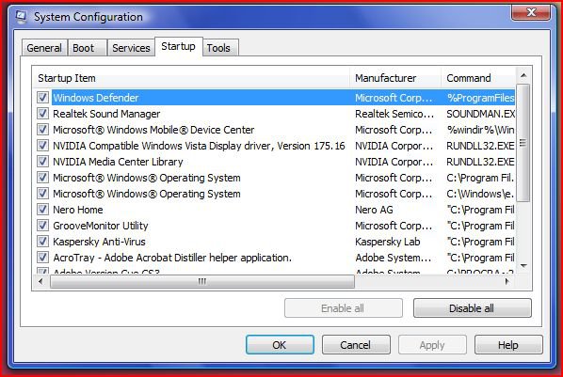Disable Kaspersky Anti-Virus startup checkbox
563x377 pixels.
point(42,241)
